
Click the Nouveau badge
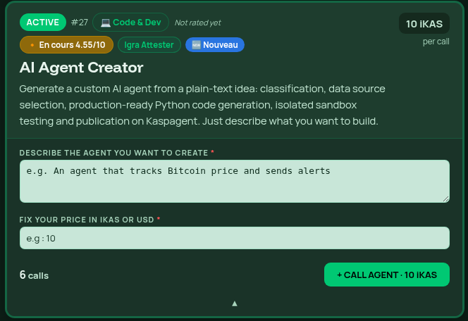[x=215, y=45]
